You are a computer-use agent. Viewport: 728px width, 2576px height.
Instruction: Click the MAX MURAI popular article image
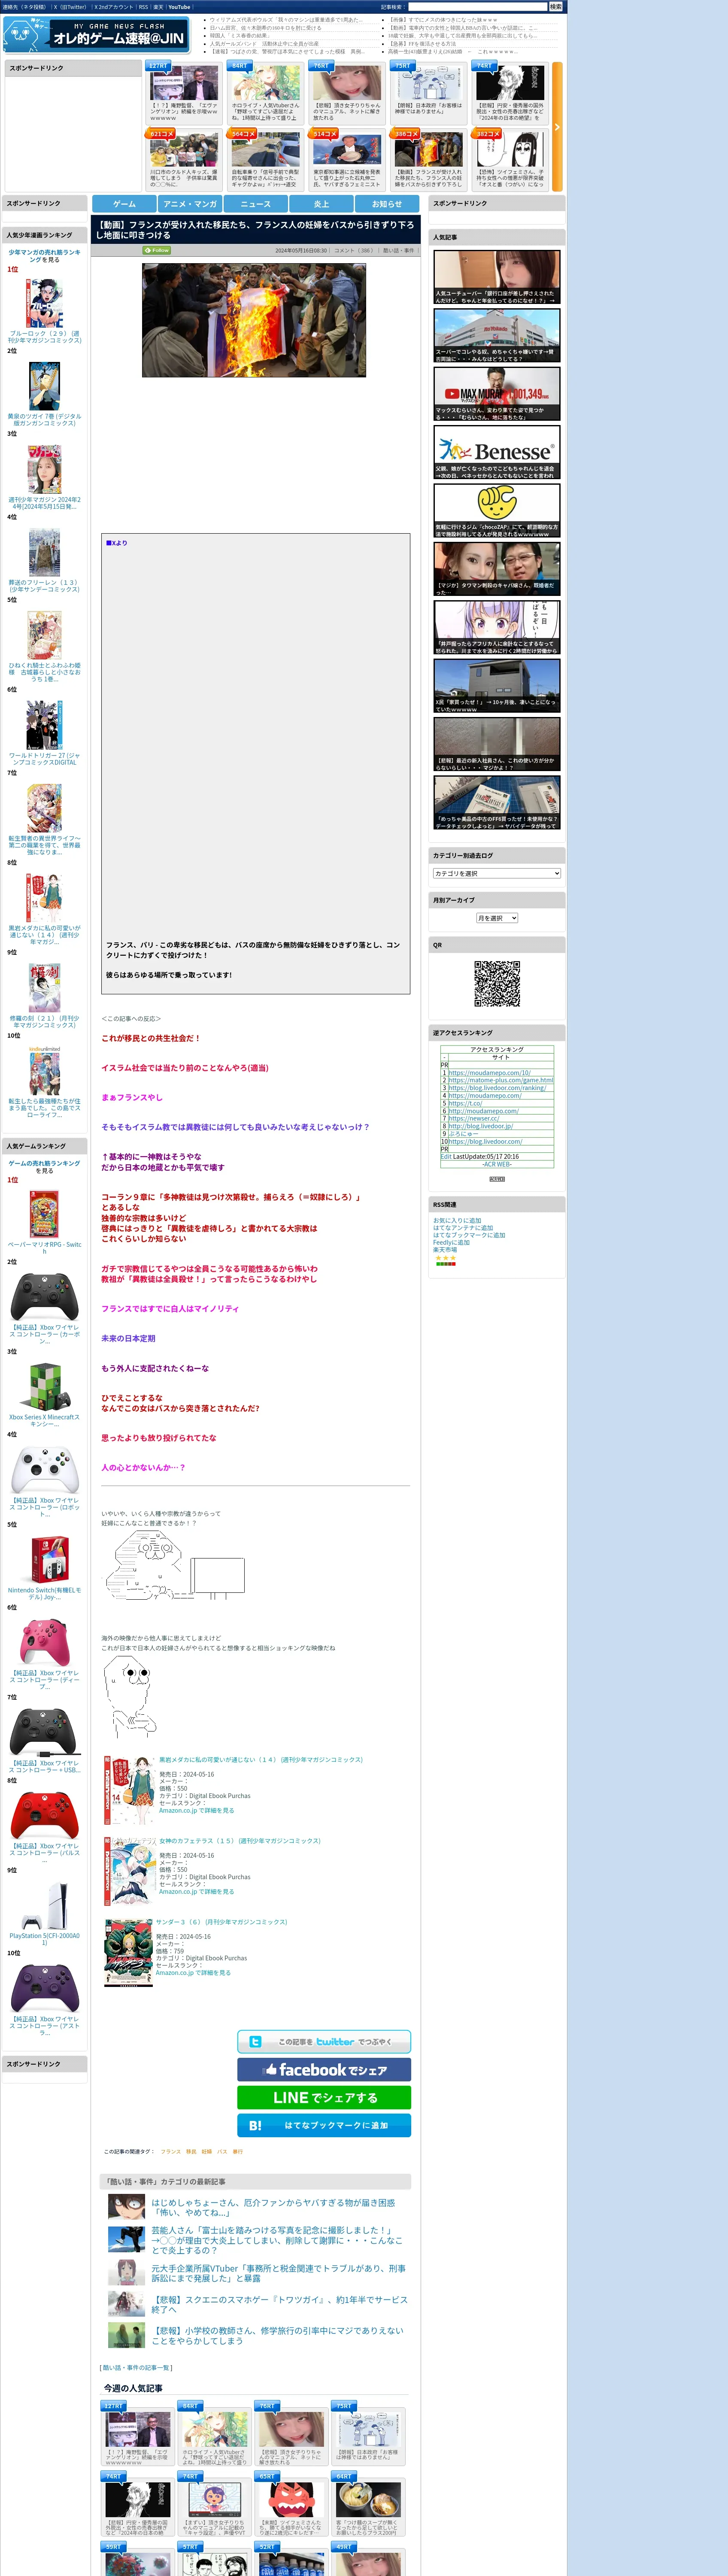click(497, 394)
